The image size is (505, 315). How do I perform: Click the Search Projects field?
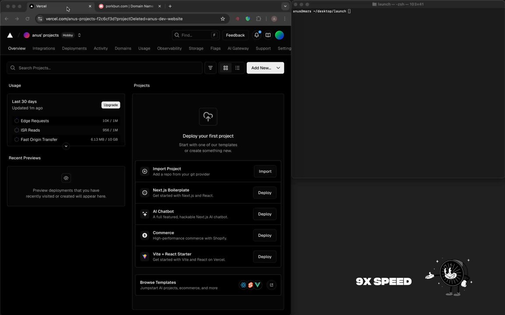[x=105, y=68]
